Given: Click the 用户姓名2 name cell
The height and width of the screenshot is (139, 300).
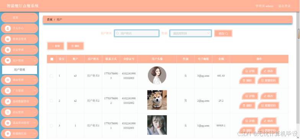Looking at the screenshot, I should [93, 101].
